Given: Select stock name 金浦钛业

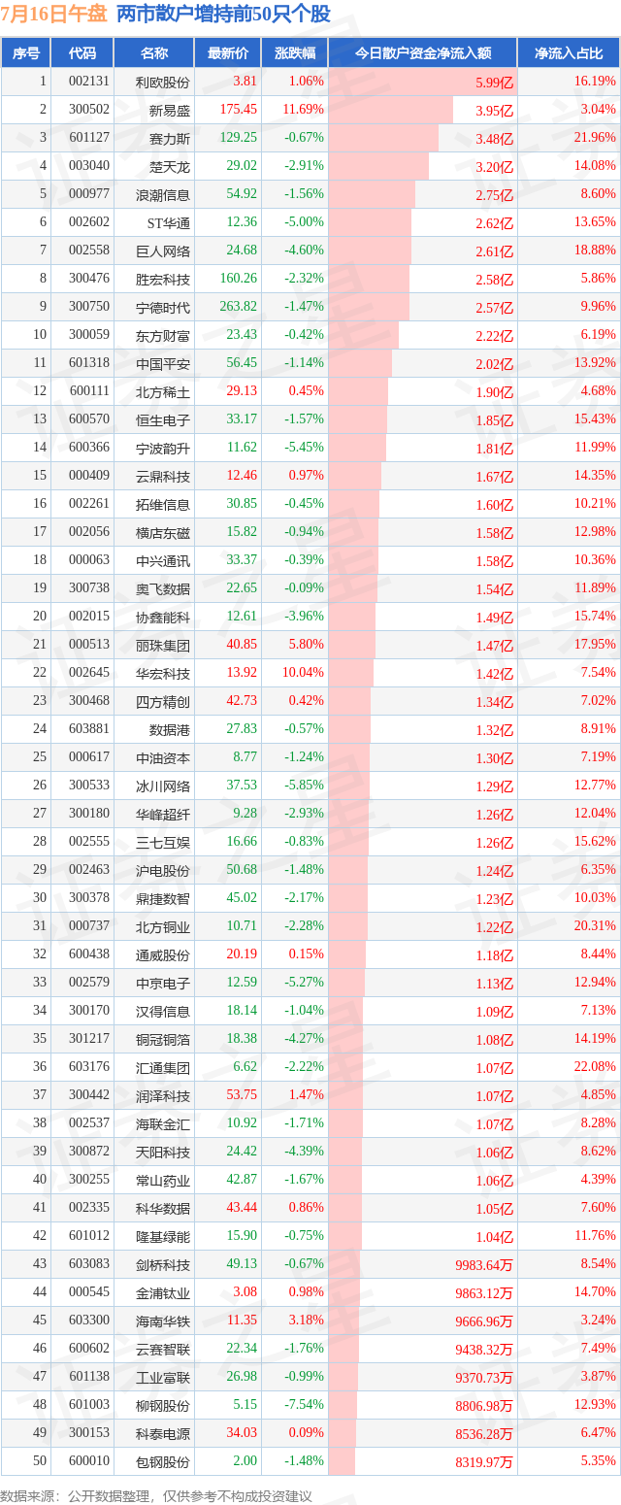Looking at the screenshot, I should [x=163, y=1293].
